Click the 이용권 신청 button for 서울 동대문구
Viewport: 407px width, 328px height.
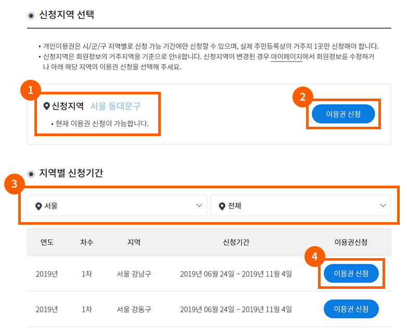pos(343,114)
